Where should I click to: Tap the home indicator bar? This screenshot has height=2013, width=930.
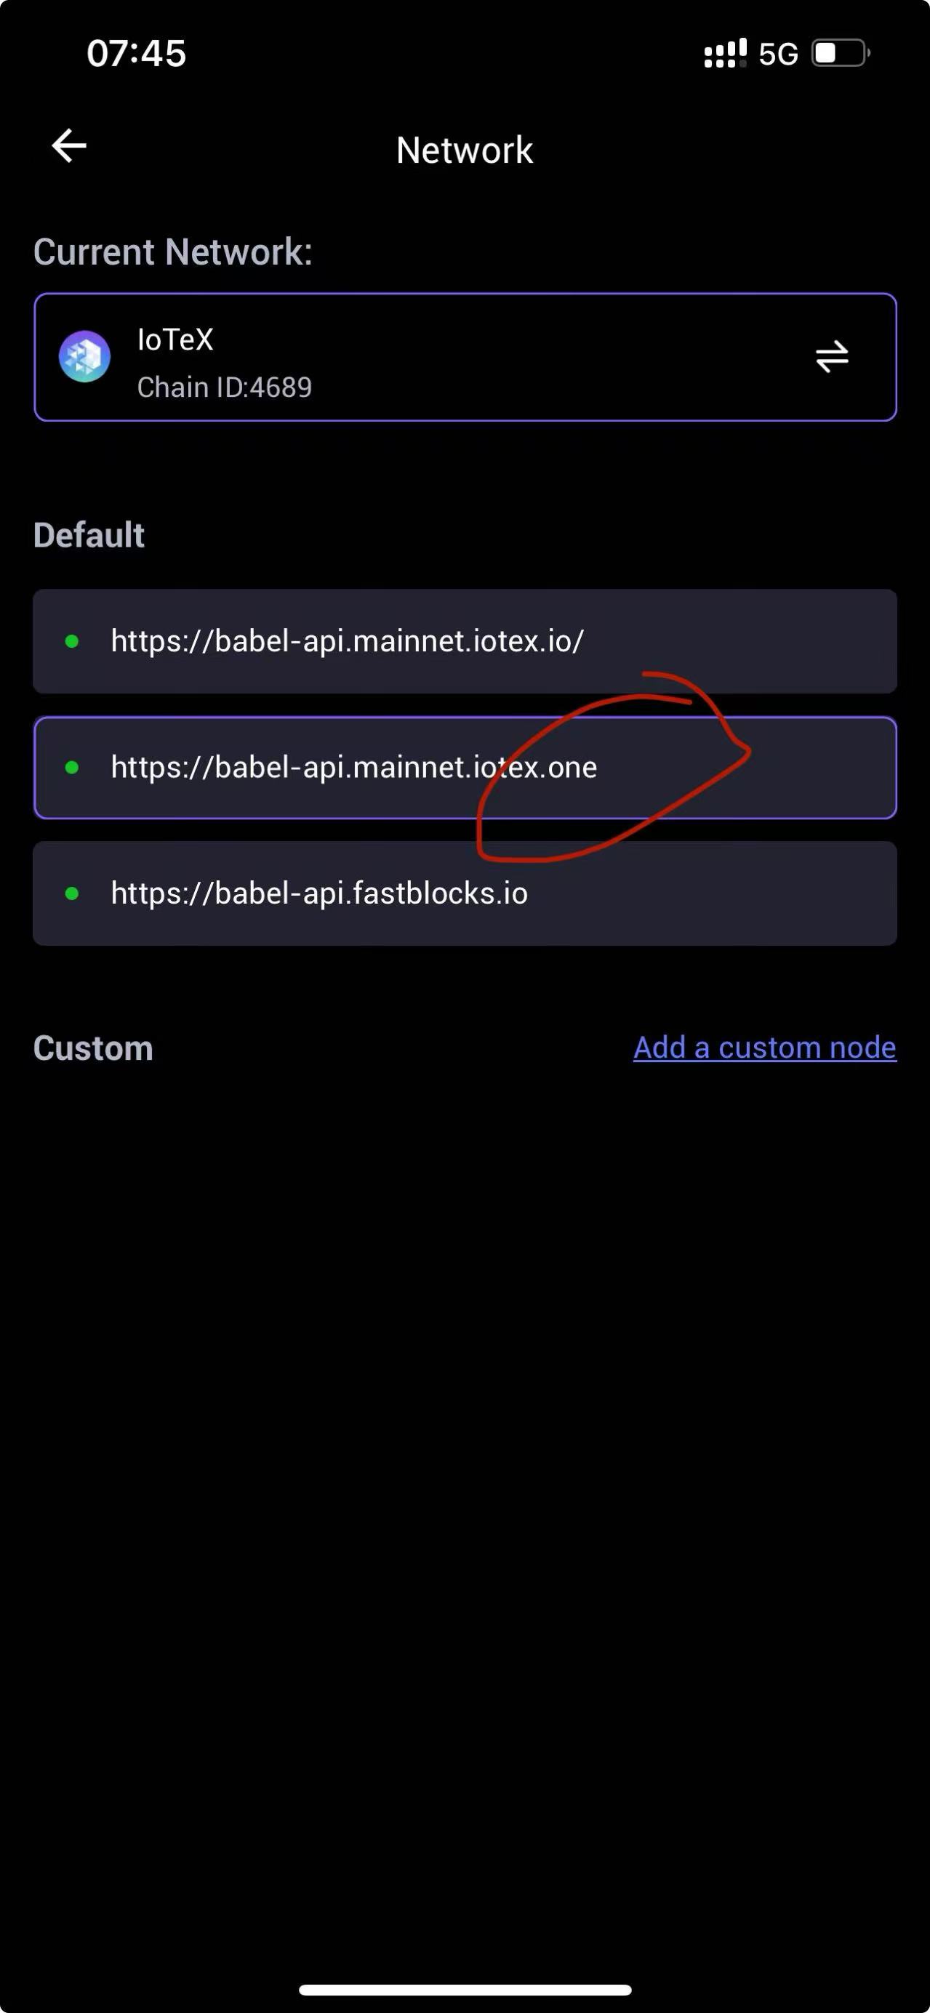(x=465, y=1990)
